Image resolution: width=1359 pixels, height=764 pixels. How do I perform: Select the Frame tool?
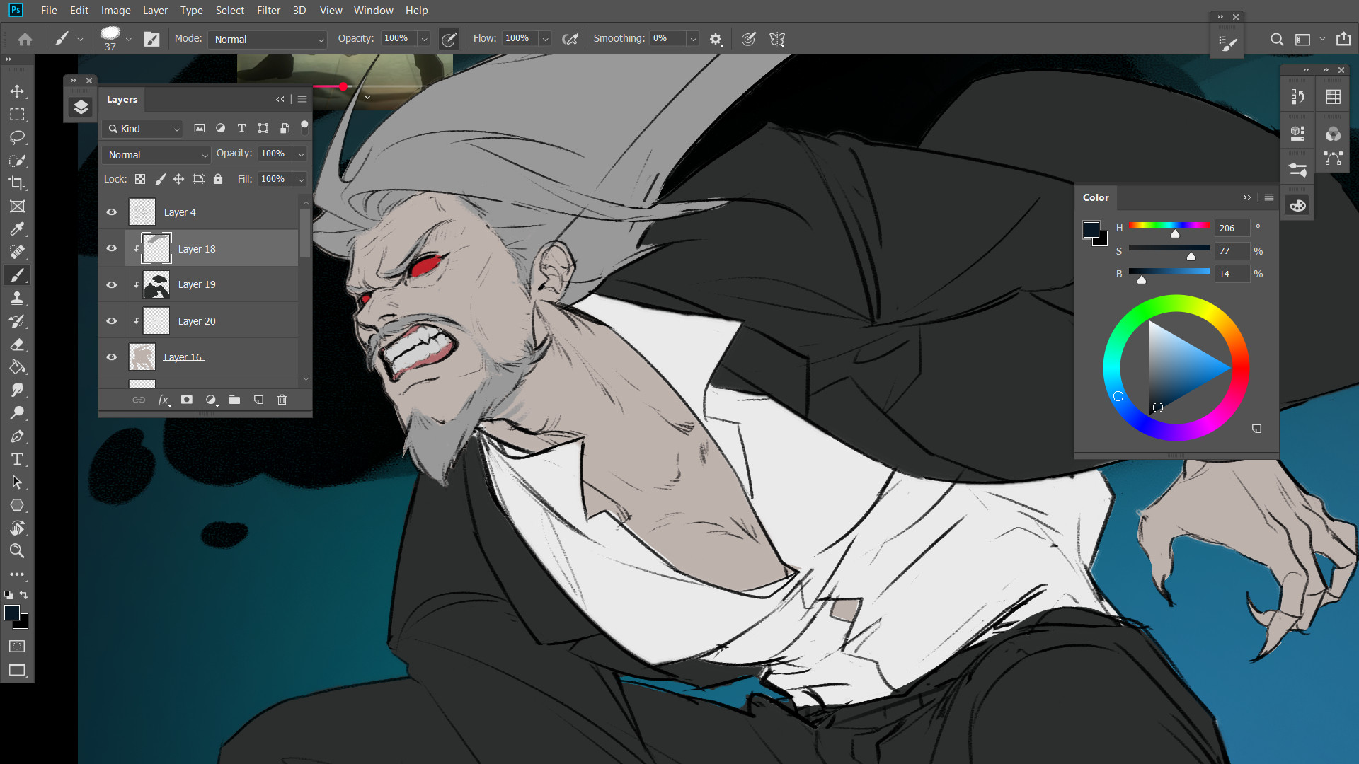click(x=17, y=207)
